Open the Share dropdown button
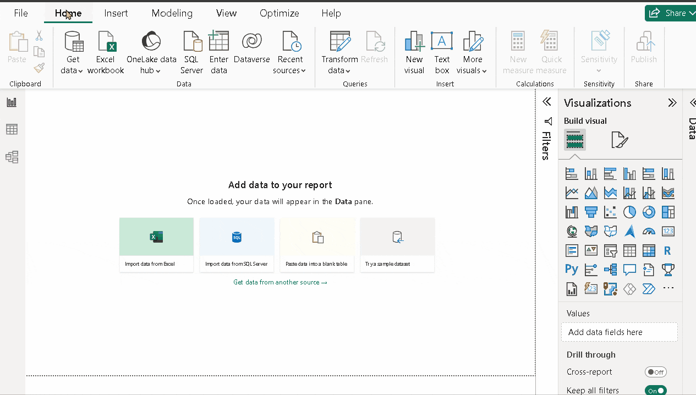The height and width of the screenshot is (395, 696). click(x=670, y=13)
